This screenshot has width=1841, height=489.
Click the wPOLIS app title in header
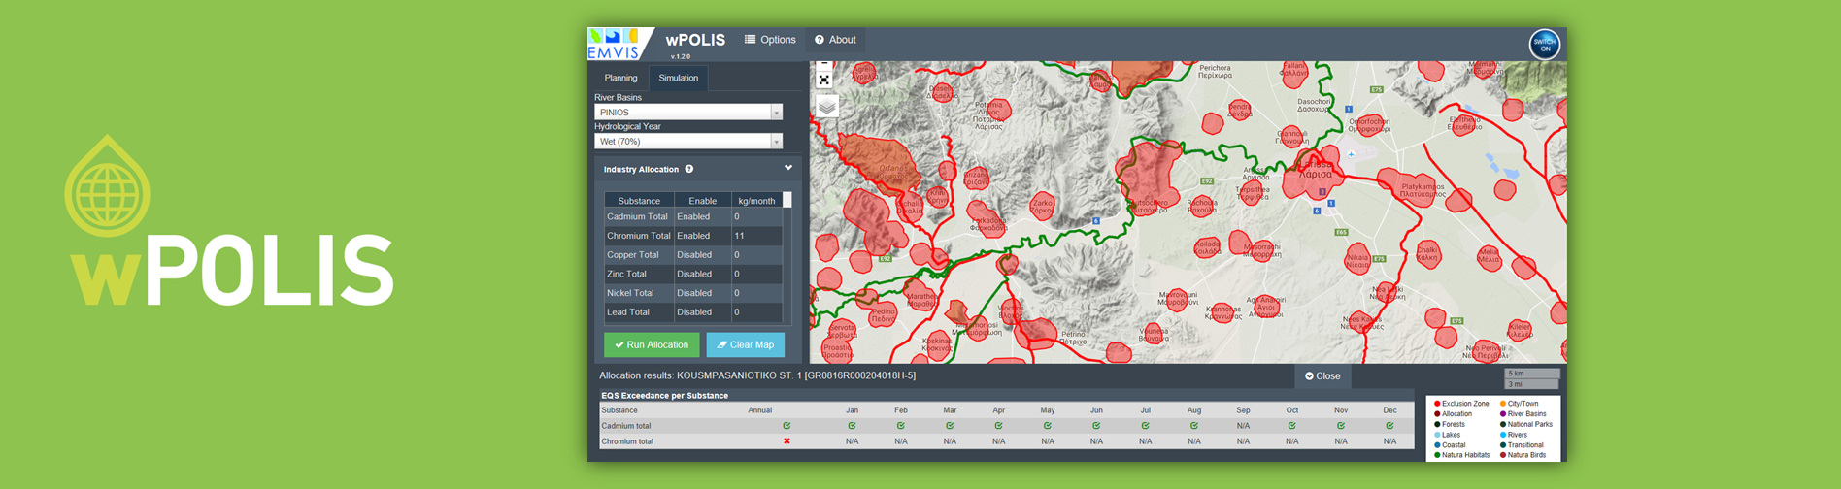695,40
